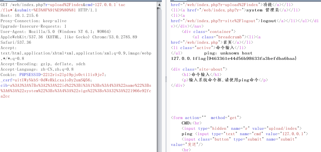Viewport: 321px width, 152px height.
Task: Click the AppleWebKit/537.36 continuation line
Action: 69,37
